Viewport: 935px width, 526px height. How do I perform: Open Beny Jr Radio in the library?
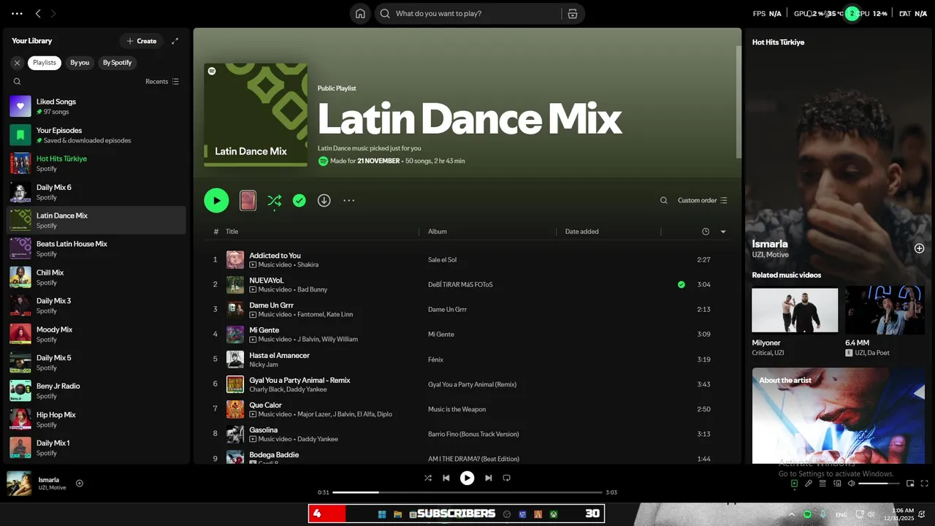pyautogui.click(x=96, y=391)
